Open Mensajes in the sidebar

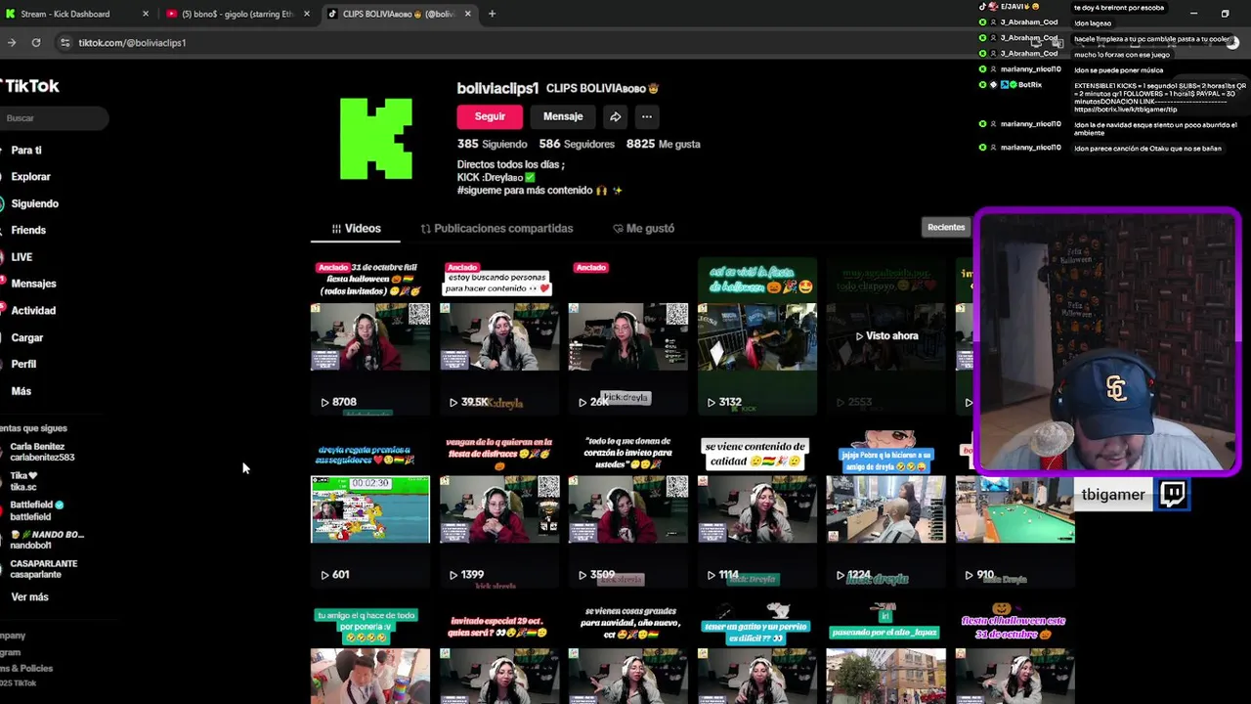[x=33, y=284]
